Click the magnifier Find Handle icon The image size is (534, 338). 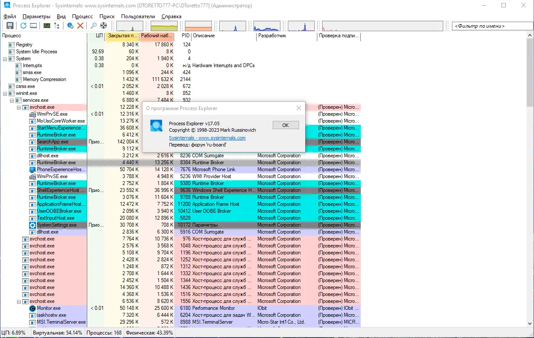coord(94,26)
